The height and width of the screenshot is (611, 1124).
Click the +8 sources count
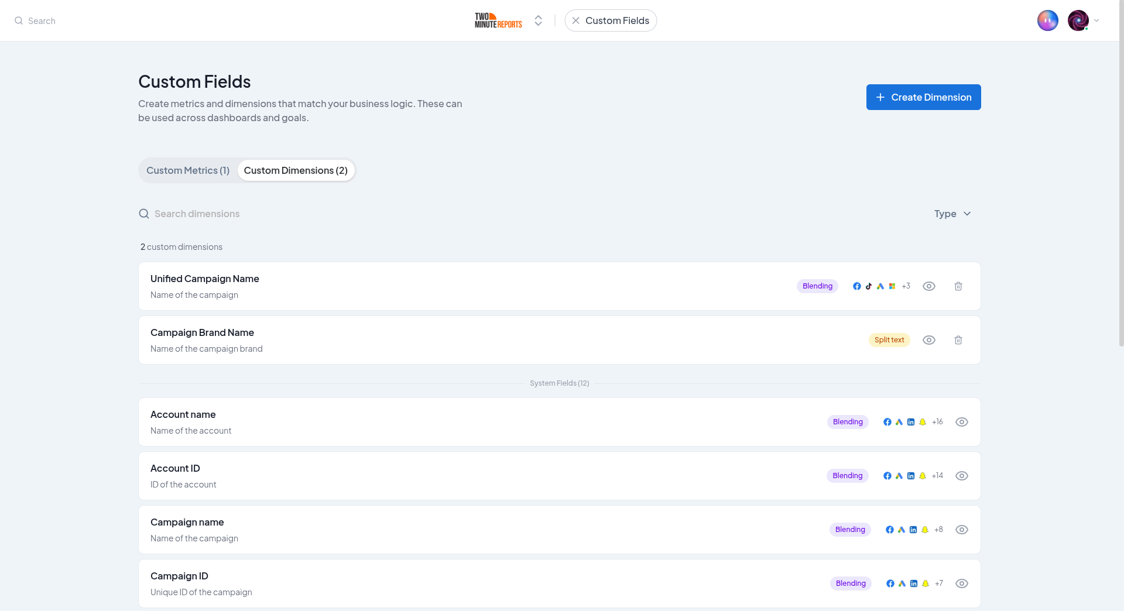938,530
